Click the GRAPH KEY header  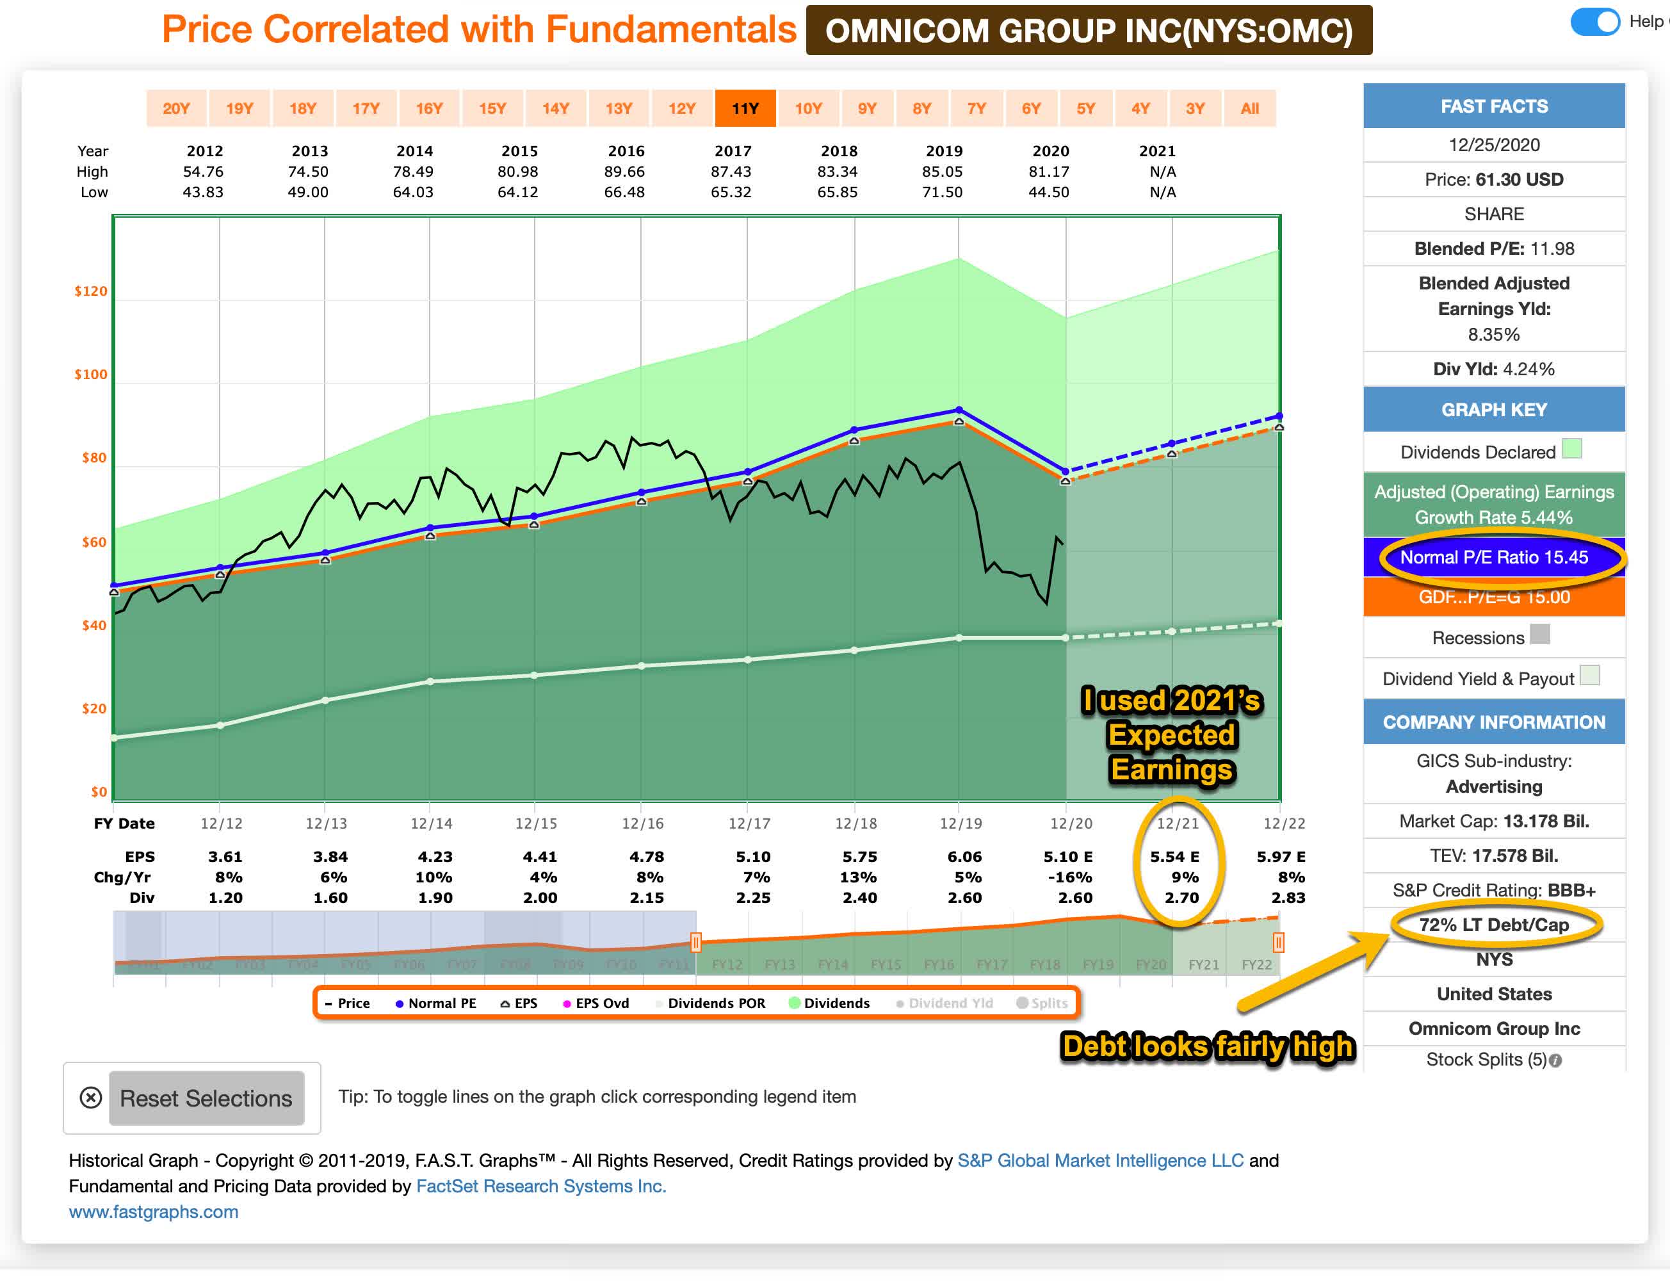pos(1494,410)
